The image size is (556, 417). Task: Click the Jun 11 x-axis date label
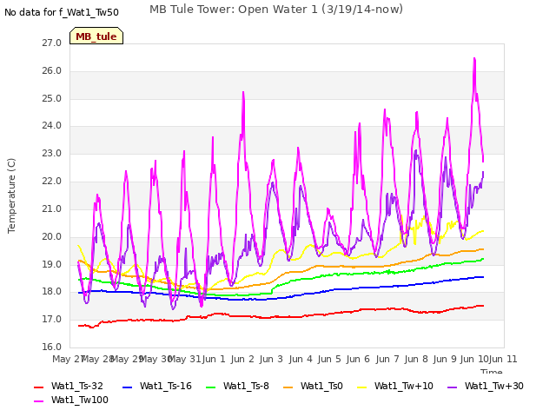pyautogui.click(x=503, y=359)
